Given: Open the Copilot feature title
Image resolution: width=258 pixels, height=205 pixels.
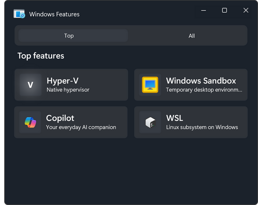Looking at the screenshot, I should 60,118.
